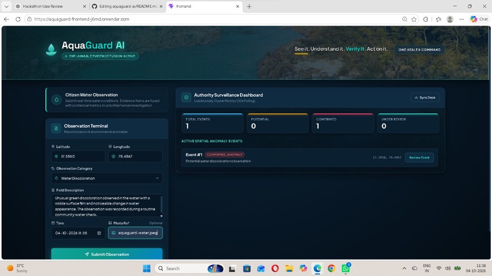Click the AquaGuard AI water drop logo
492x276 pixels.
(51, 49)
